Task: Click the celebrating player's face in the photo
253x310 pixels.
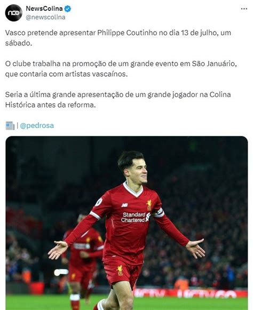Action: click(138, 170)
